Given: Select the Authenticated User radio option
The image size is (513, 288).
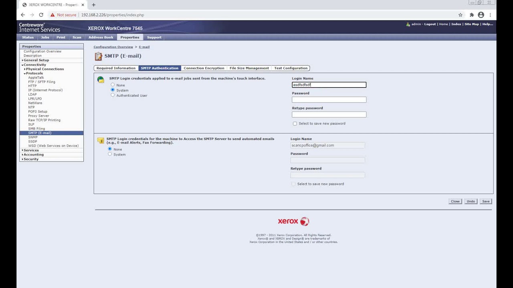Looking at the screenshot, I should click(x=113, y=95).
